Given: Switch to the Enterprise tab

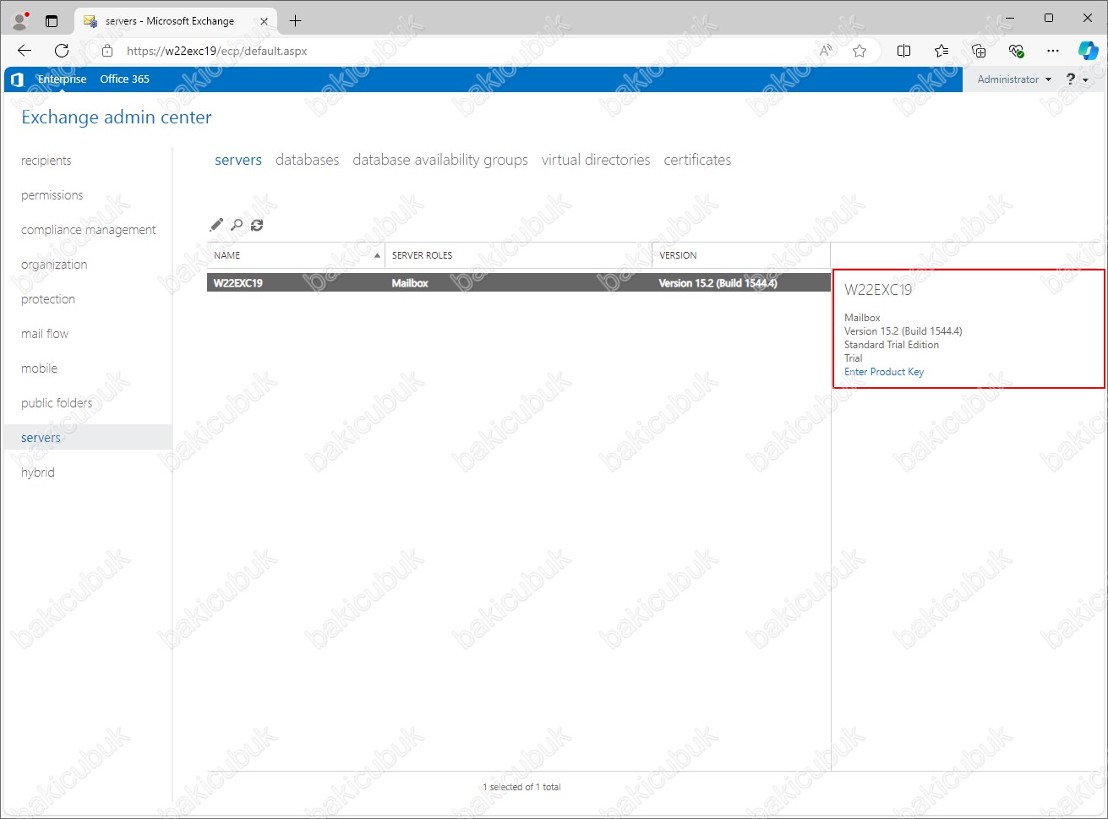Looking at the screenshot, I should (62, 79).
